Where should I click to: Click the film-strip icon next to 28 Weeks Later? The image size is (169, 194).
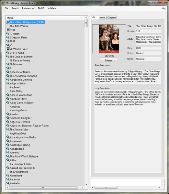coord(8,49)
